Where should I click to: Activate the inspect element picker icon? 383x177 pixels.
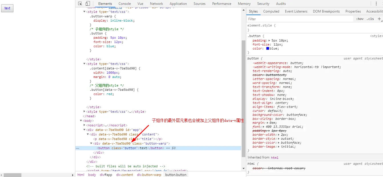80,3
